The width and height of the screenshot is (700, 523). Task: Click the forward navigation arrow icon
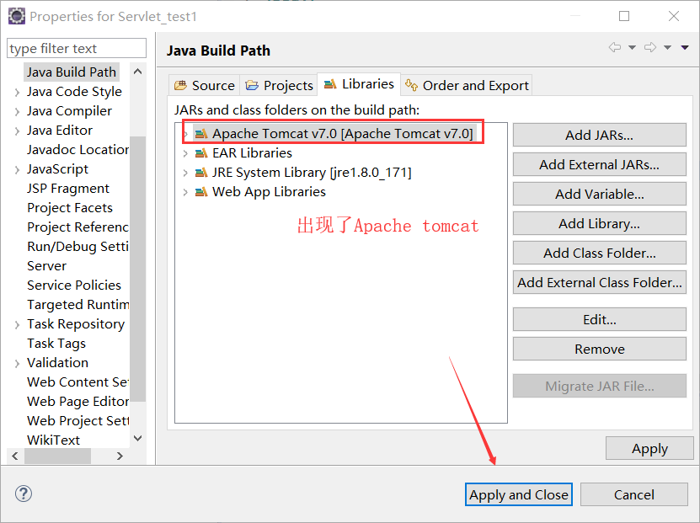(650, 47)
